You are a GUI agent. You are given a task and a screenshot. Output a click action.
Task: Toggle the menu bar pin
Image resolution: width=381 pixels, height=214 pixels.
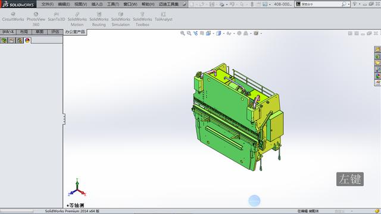pos(185,4)
